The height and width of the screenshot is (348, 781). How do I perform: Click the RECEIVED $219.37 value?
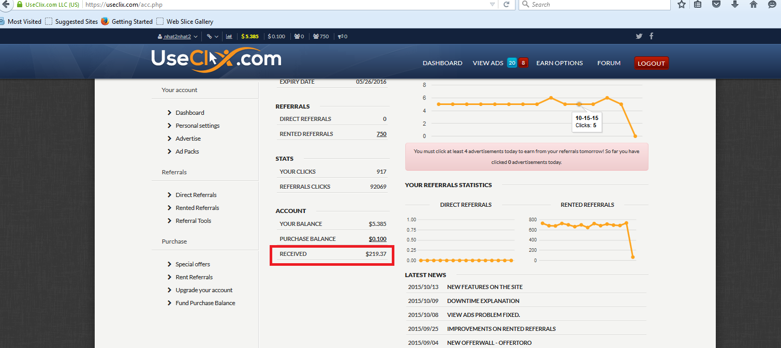376,254
